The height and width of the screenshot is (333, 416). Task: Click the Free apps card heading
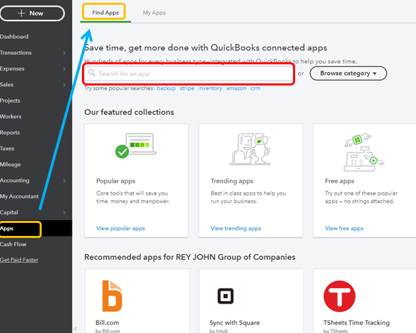[339, 181]
